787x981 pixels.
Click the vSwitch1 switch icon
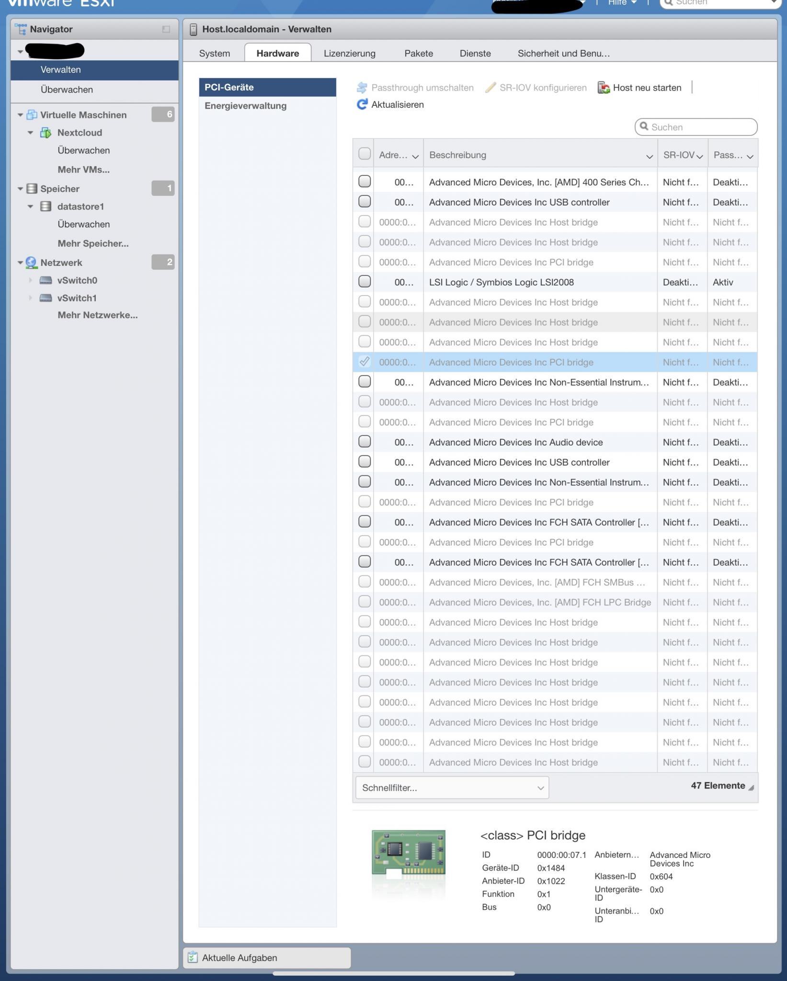46,298
